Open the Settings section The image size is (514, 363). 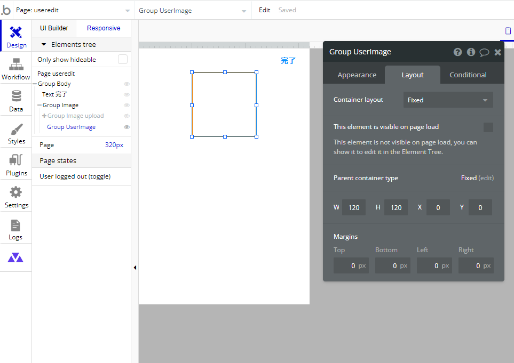pyautogui.click(x=16, y=197)
